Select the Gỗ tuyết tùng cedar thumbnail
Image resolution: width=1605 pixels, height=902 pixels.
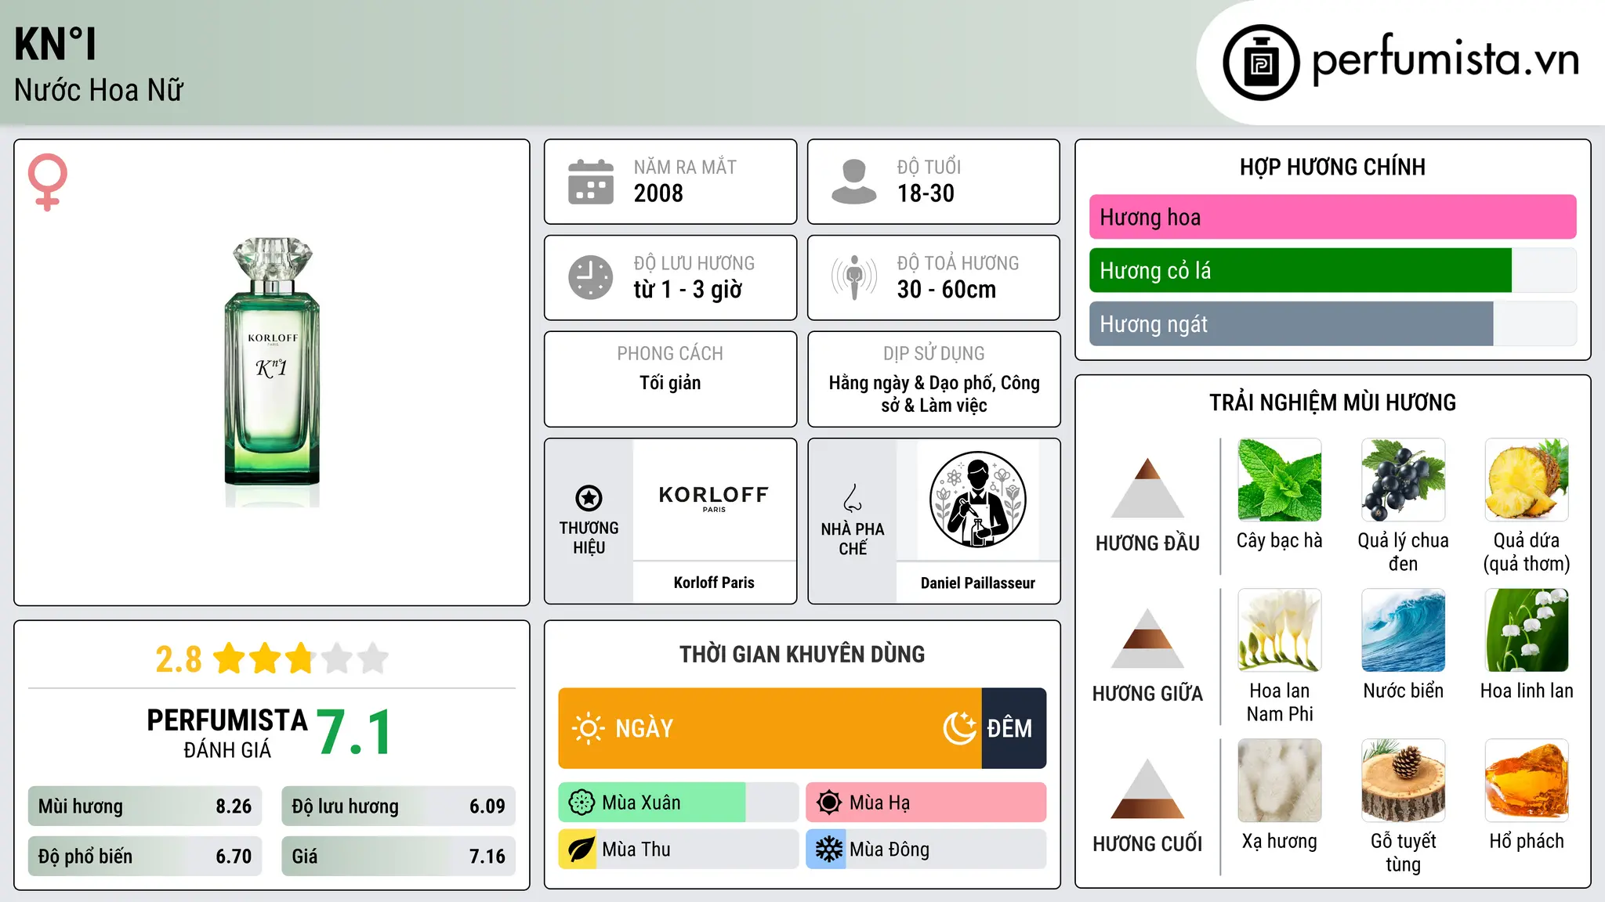(x=1403, y=781)
